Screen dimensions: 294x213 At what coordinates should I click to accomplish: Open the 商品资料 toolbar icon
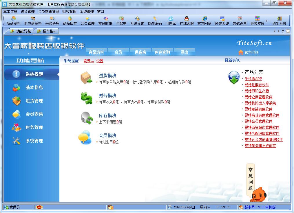(x=13, y=21)
